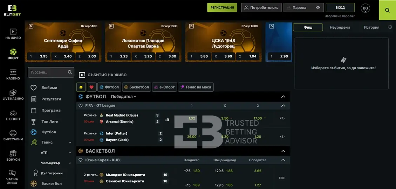Click the Търсене search field
396x189 pixels.
[x=51, y=72]
